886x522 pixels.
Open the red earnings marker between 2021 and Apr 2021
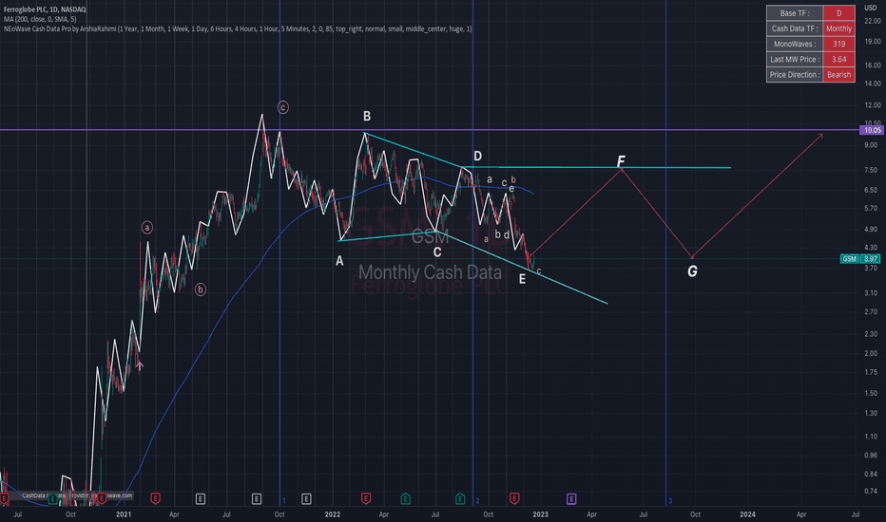coord(155,499)
